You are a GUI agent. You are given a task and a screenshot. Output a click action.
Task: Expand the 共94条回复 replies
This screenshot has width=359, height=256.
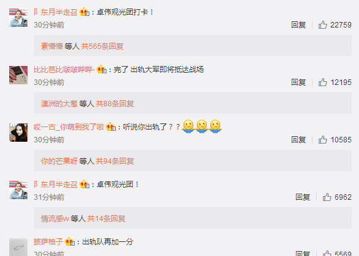(x=115, y=161)
